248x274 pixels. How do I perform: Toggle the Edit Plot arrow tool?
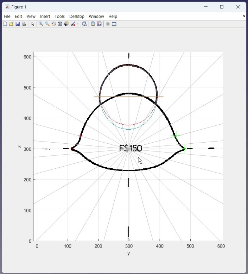coord(33,24)
